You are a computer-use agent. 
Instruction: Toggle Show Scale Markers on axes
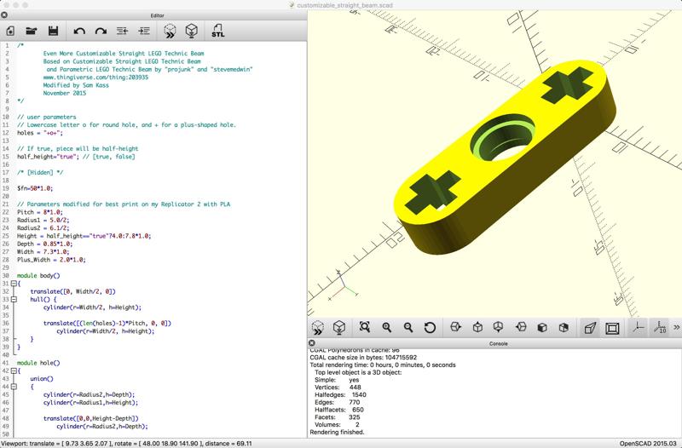(659, 328)
